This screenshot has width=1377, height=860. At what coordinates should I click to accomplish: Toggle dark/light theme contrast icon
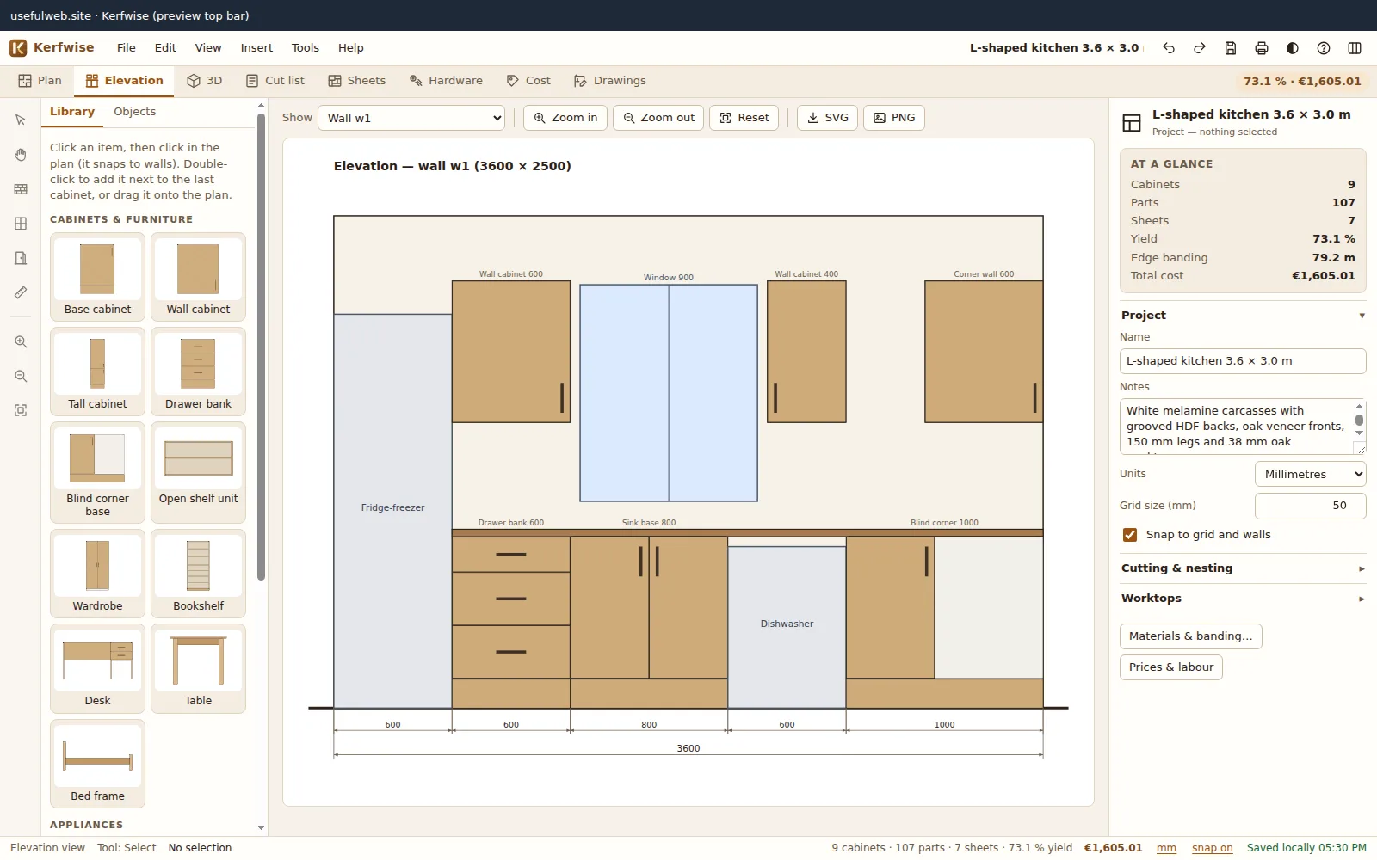[1293, 48]
